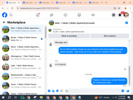The image size is (133, 100).
Task: Open a new browser tab
Action: 106,3
